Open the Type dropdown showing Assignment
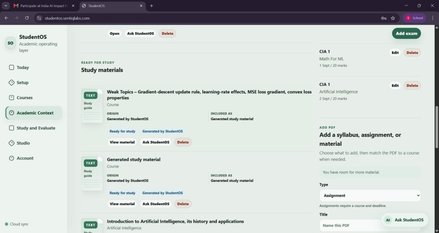Viewport: 439px width, 233px height. tap(370, 195)
